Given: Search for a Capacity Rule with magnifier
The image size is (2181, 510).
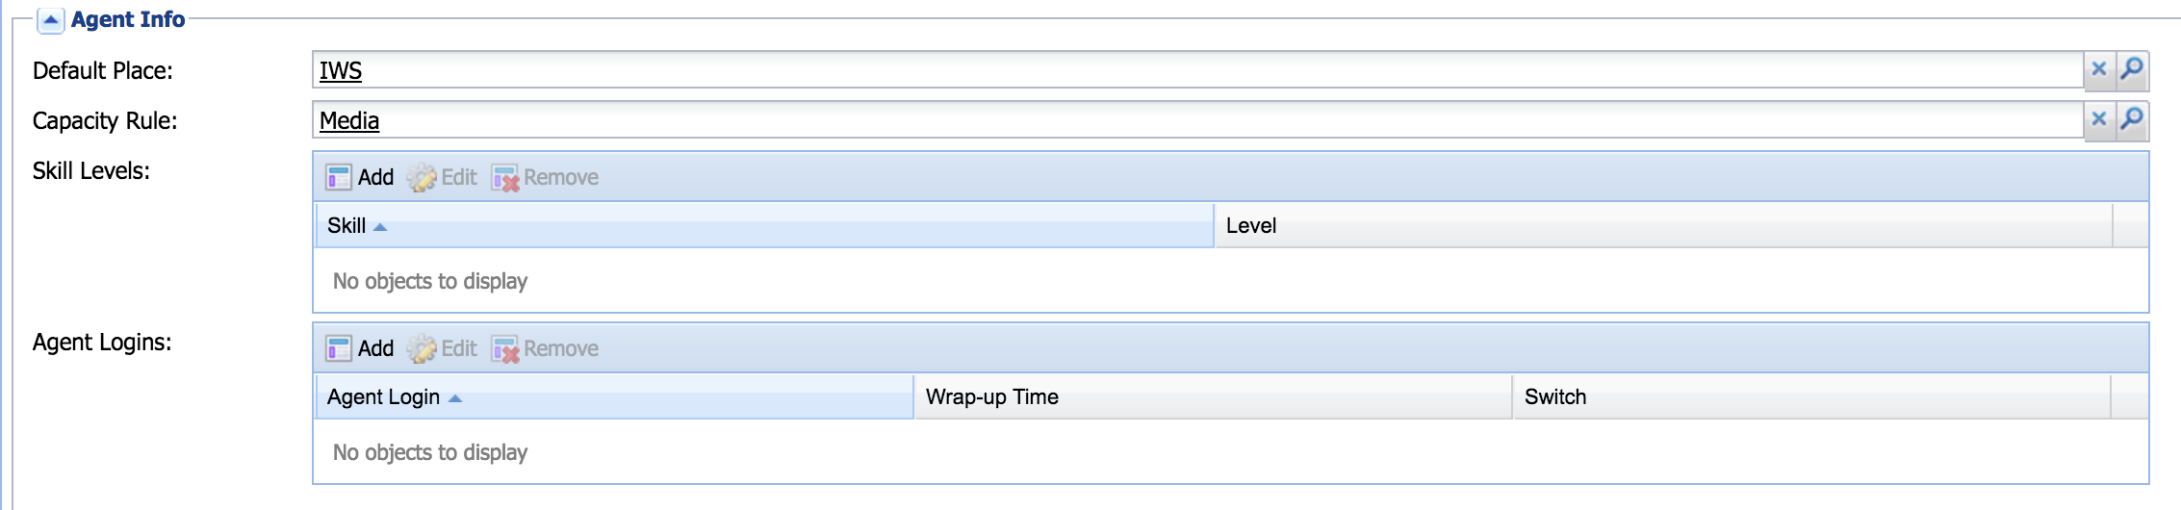Looking at the screenshot, I should click(2133, 119).
